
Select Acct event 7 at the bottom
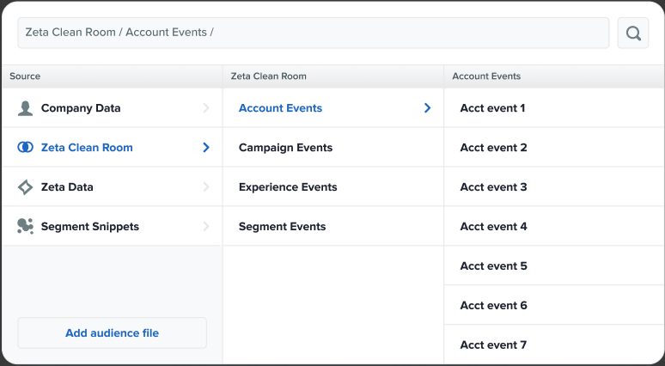point(493,345)
